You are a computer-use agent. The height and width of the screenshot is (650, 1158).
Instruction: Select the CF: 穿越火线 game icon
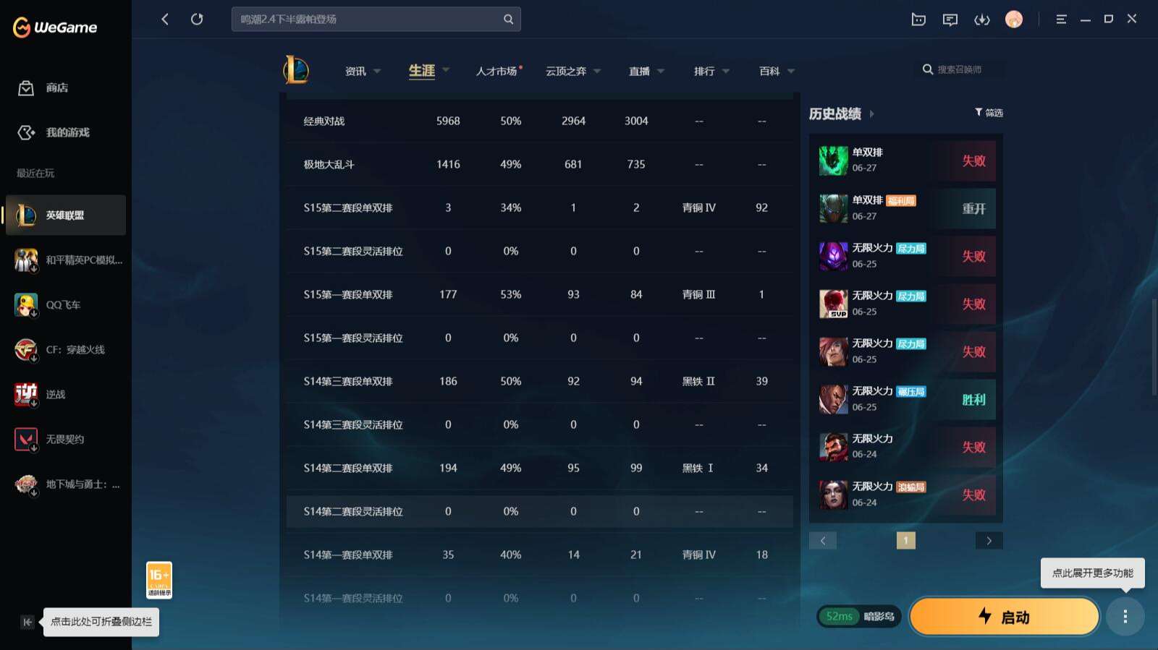26,350
